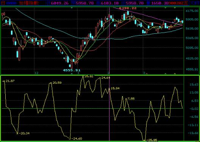Click the 15.94 marker on the cursor line
Screen dimensions: 200x142
click(114, 88)
